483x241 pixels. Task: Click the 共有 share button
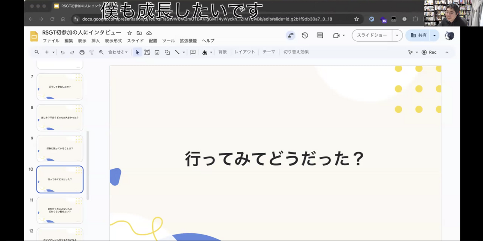tap(418, 35)
